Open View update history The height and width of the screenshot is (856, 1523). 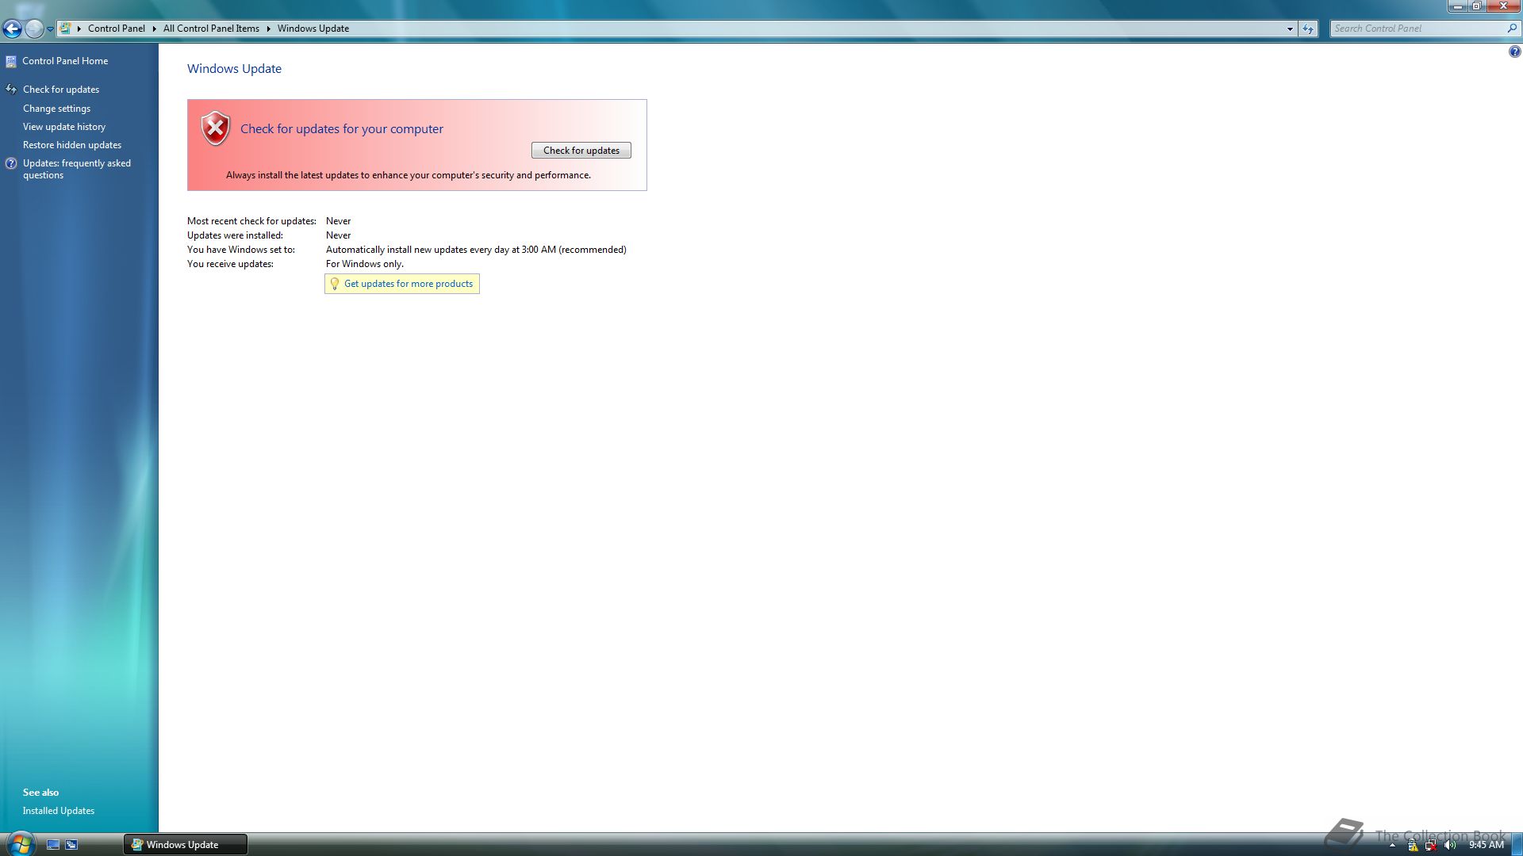[64, 127]
